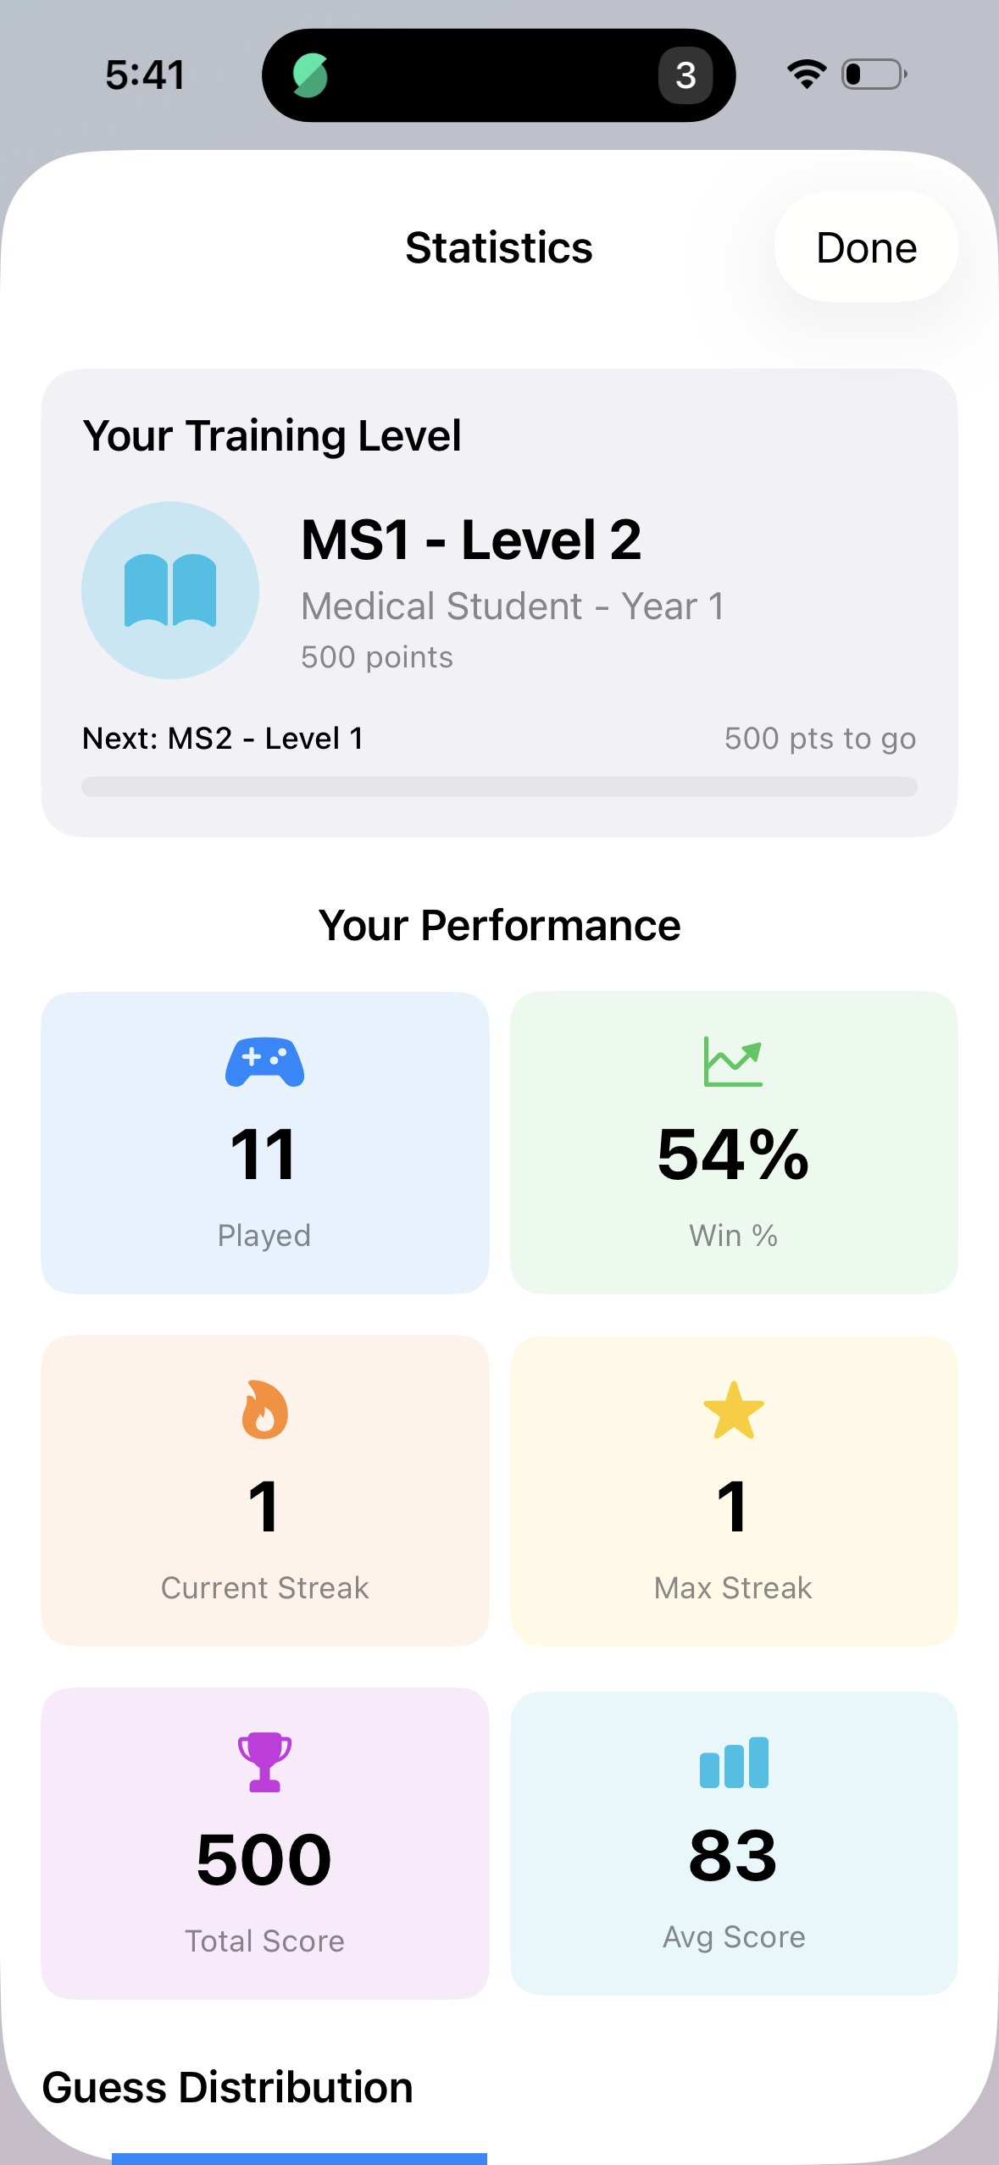Viewport: 999px width, 2165px height.
Task: Tap the green app icon in Dynamic Island
Action: click(x=310, y=75)
